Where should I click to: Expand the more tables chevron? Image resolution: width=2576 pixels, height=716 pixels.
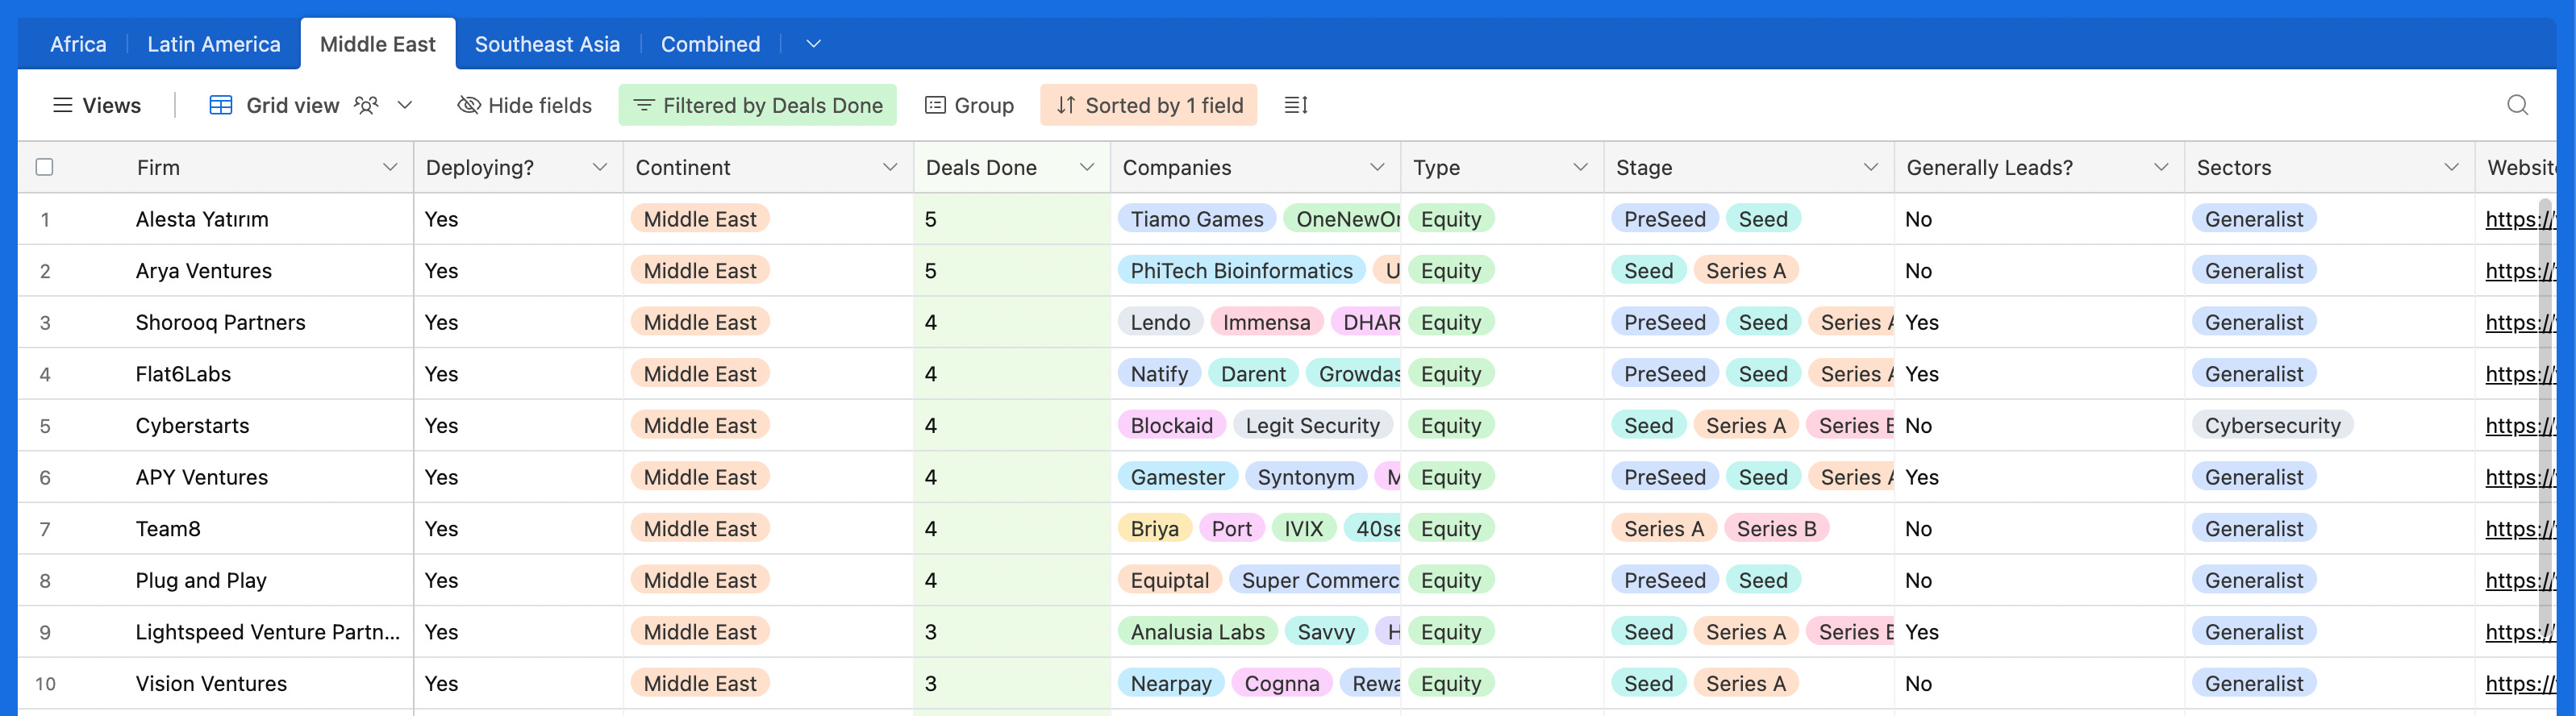coord(813,44)
